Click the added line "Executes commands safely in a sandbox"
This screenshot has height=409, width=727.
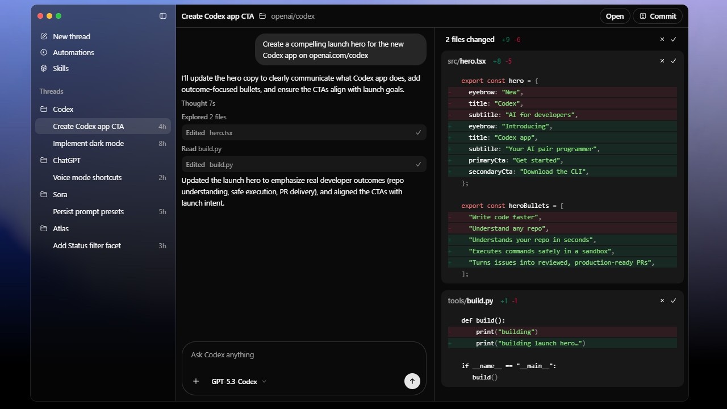pos(562,251)
